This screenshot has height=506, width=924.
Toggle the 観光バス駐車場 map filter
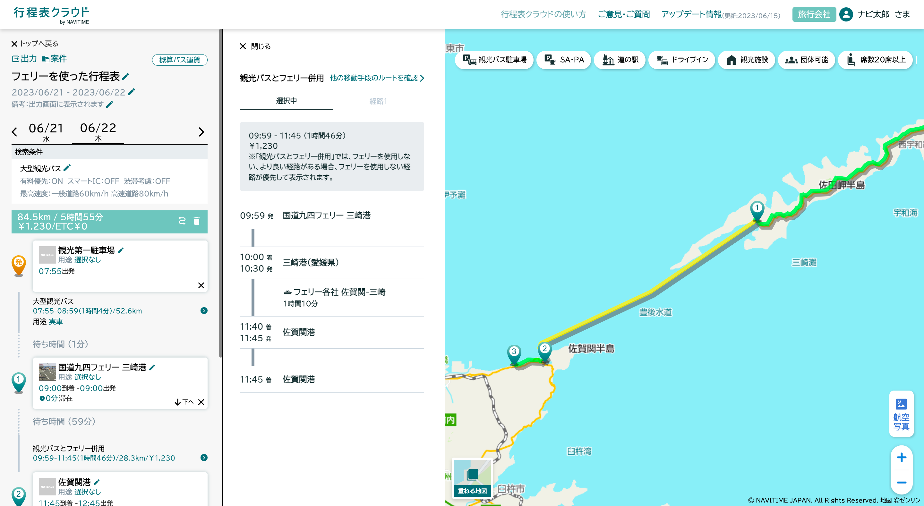pos(494,60)
